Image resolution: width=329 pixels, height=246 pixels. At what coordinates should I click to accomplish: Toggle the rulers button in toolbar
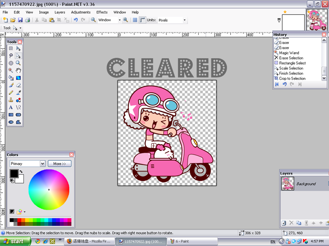(x=142, y=20)
